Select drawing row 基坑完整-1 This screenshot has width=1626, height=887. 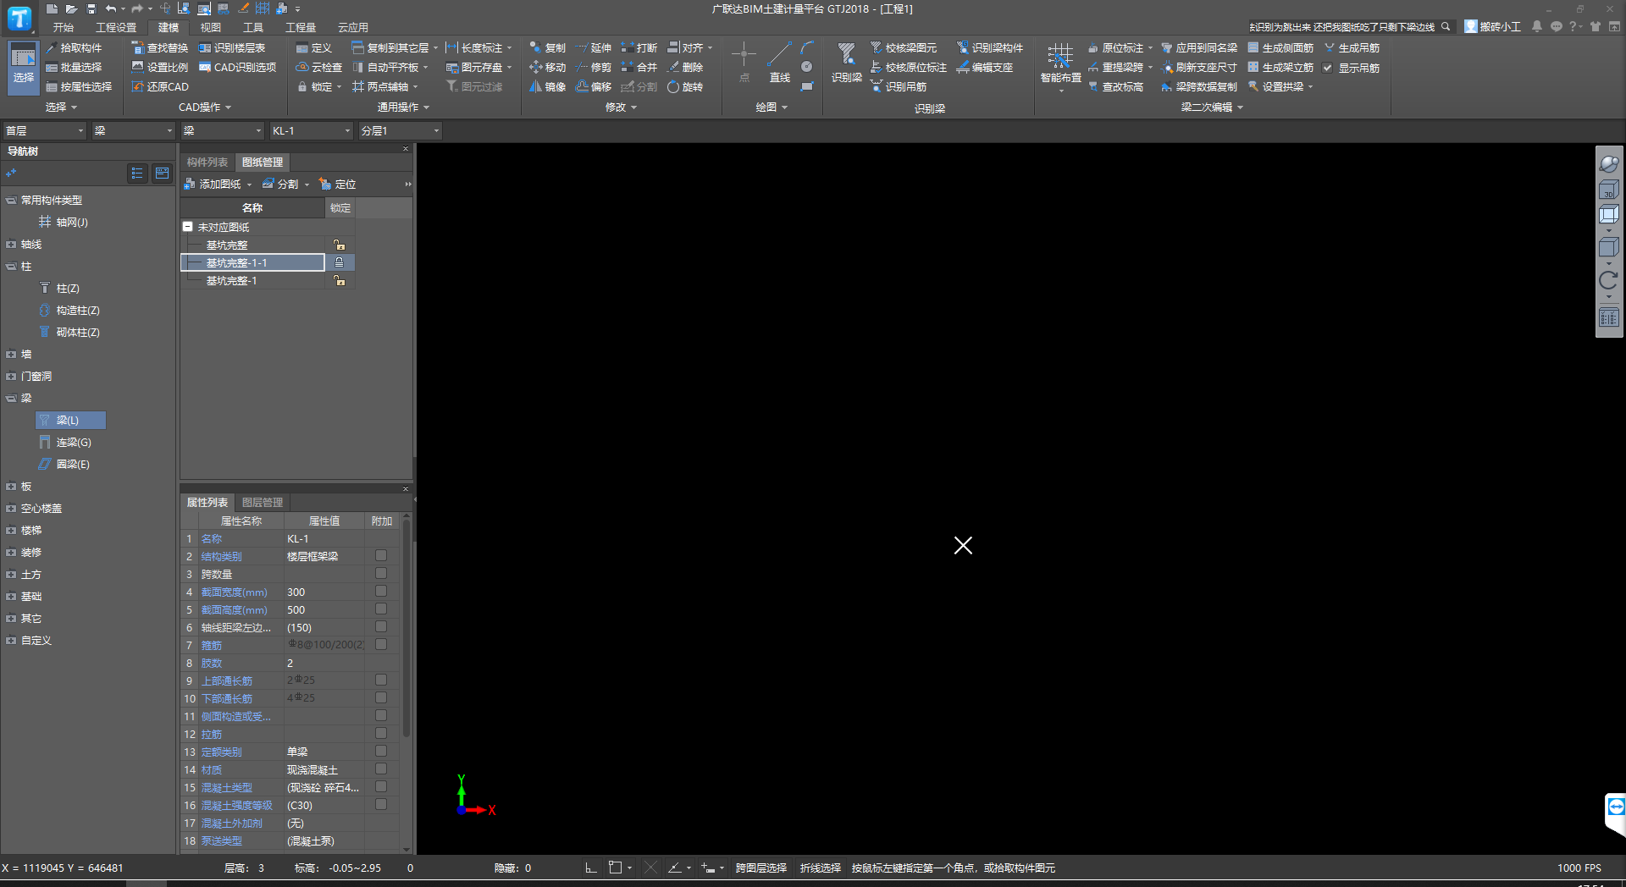pyautogui.click(x=252, y=281)
